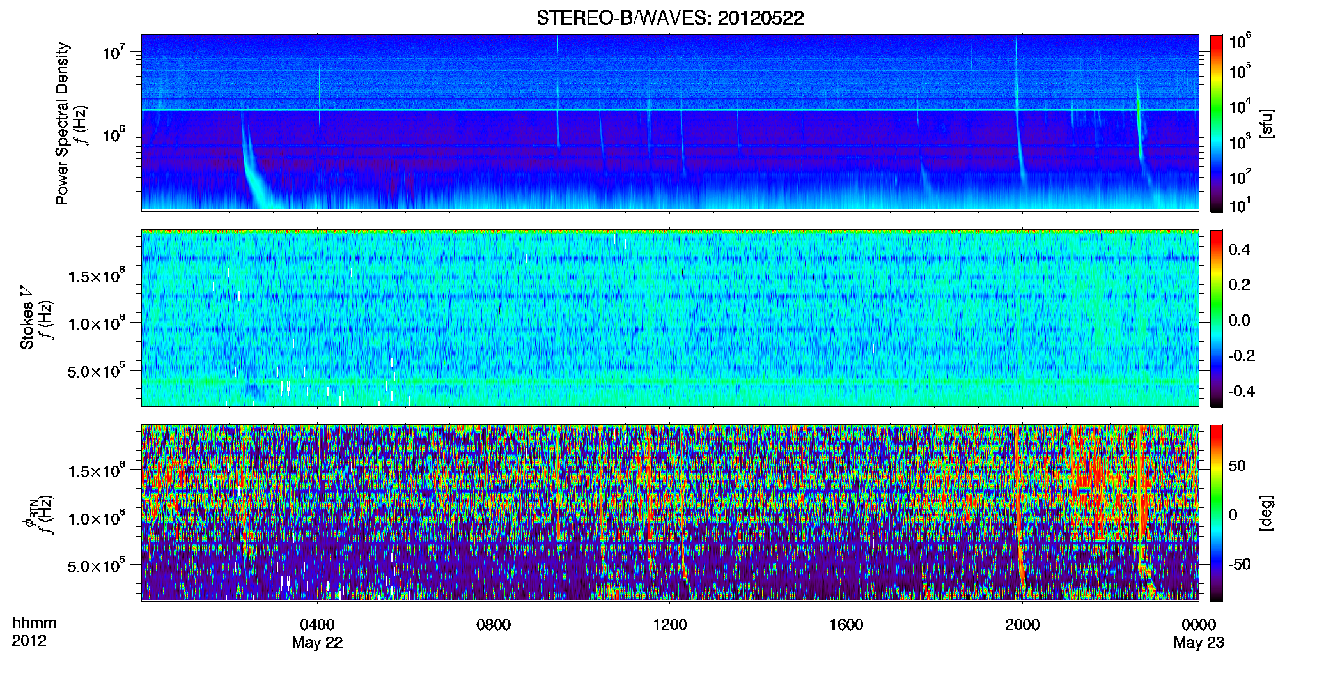Click the "[deg]" unit label
This screenshot has height=690, width=1340.
[x=1266, y=513]
